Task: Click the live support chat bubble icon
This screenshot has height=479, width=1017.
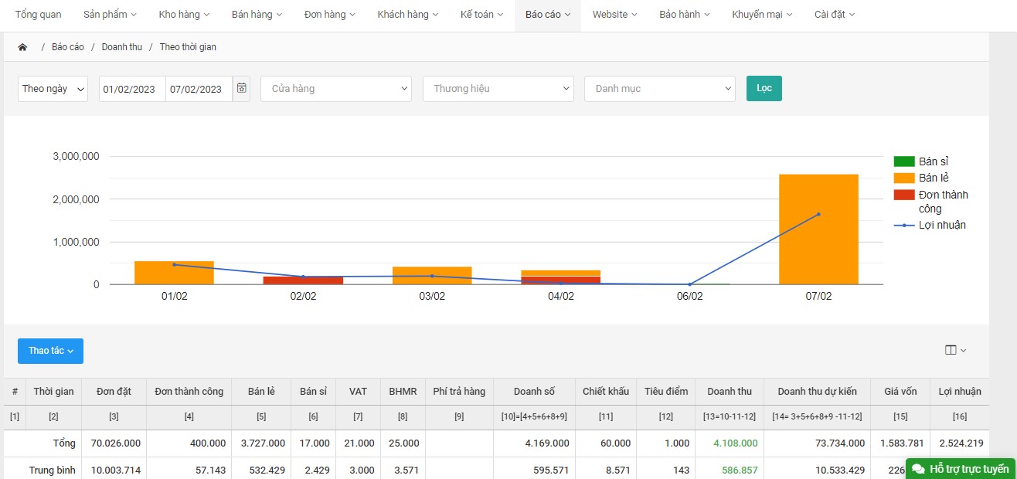Action: click(918, 469)
